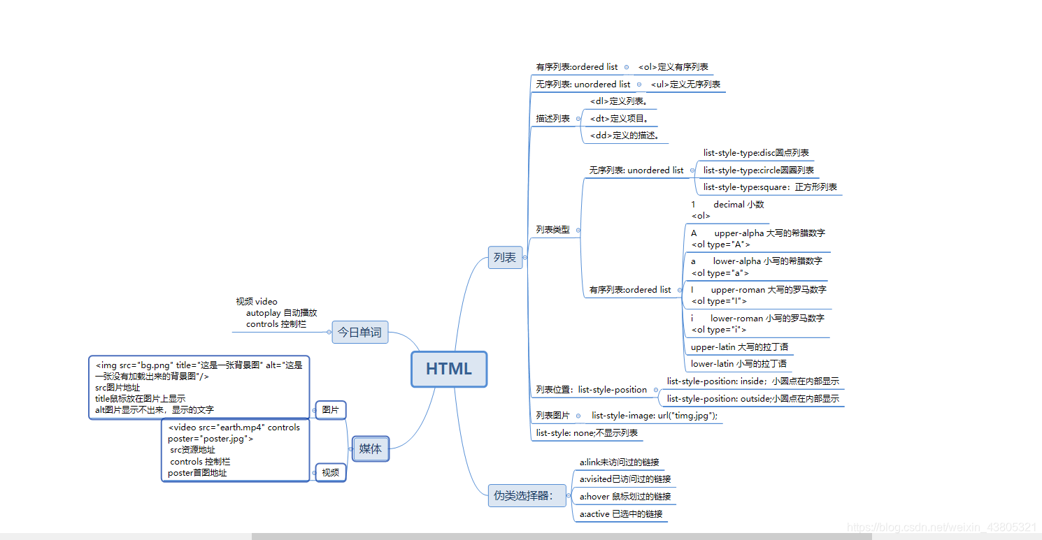Click the <dt>定义项目 node

619,119
